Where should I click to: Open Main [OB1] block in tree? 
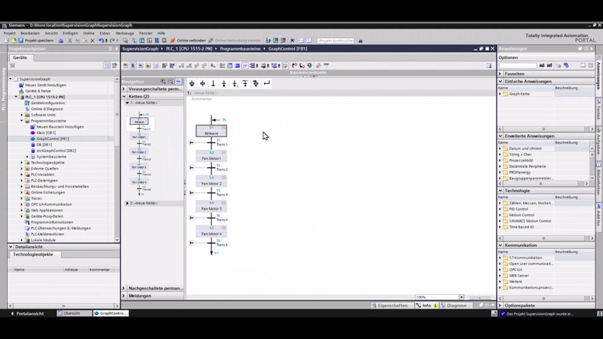click(x=46, y=133)
